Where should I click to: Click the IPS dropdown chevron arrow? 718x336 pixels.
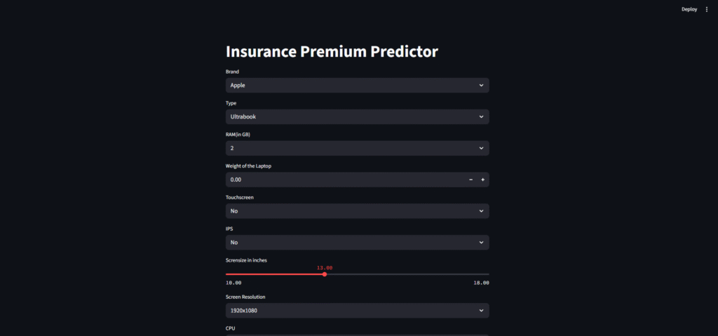(x=481, y=243)
